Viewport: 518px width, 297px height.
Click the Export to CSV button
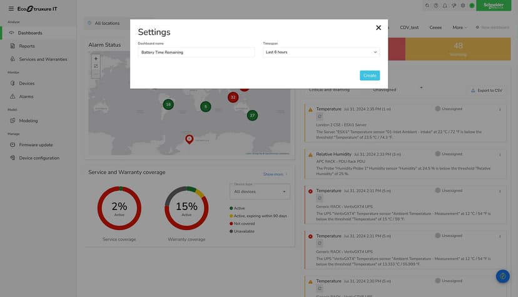(486, 91)
